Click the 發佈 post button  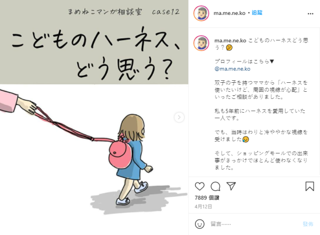(x=308, y=224)
